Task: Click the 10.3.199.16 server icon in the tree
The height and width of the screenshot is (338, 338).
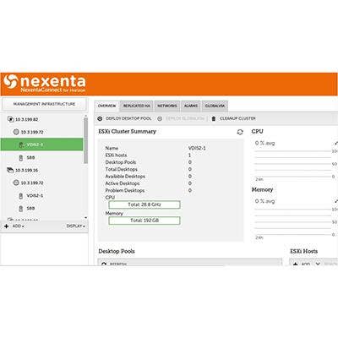Action: coord(10,170)
